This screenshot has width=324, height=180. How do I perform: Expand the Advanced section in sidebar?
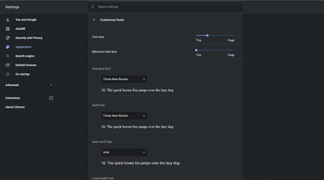pyautogui.click(x=29, y=85)
